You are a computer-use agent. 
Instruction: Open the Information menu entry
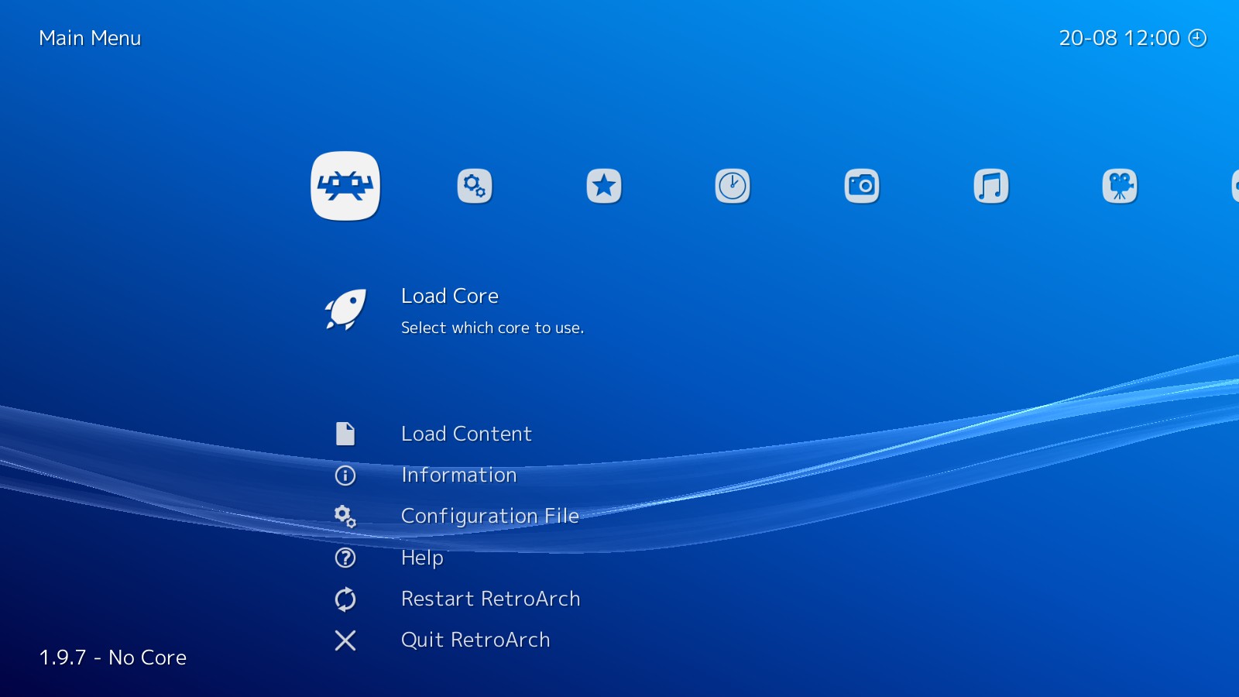(458, 475)
